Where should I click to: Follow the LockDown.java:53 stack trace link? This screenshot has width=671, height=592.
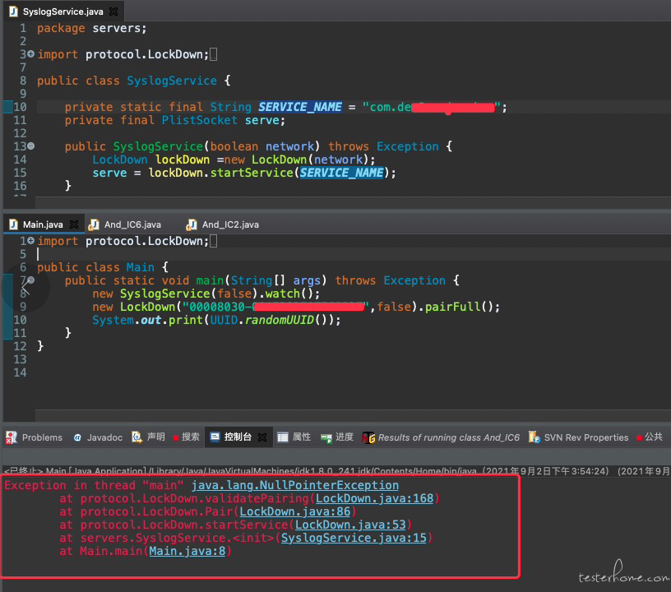350,525
